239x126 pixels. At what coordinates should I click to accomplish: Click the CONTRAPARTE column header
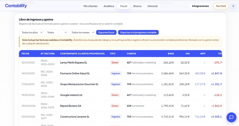pos(82,53)
